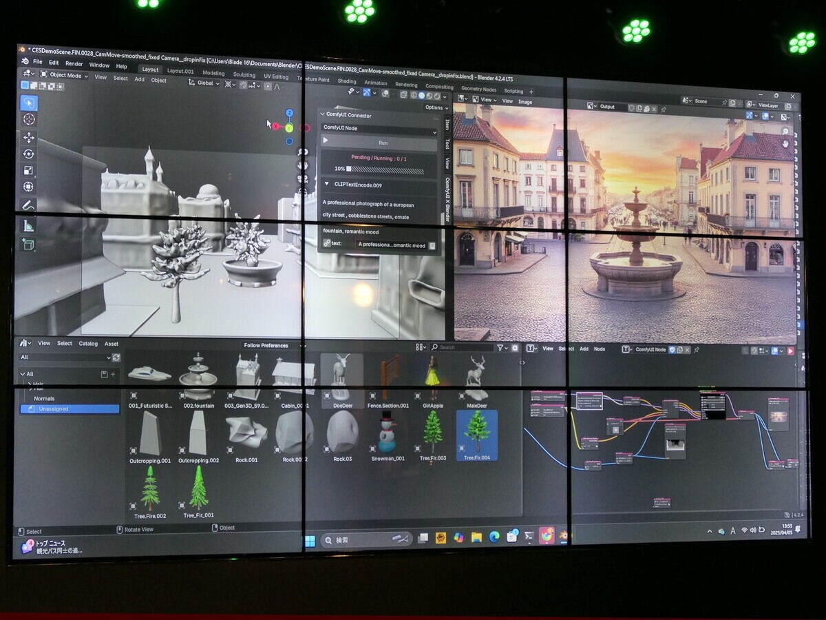Open the Geometry Nodes workspace tab
The width and height of the screenshot is (826, 620).
[x=479, y=90]
